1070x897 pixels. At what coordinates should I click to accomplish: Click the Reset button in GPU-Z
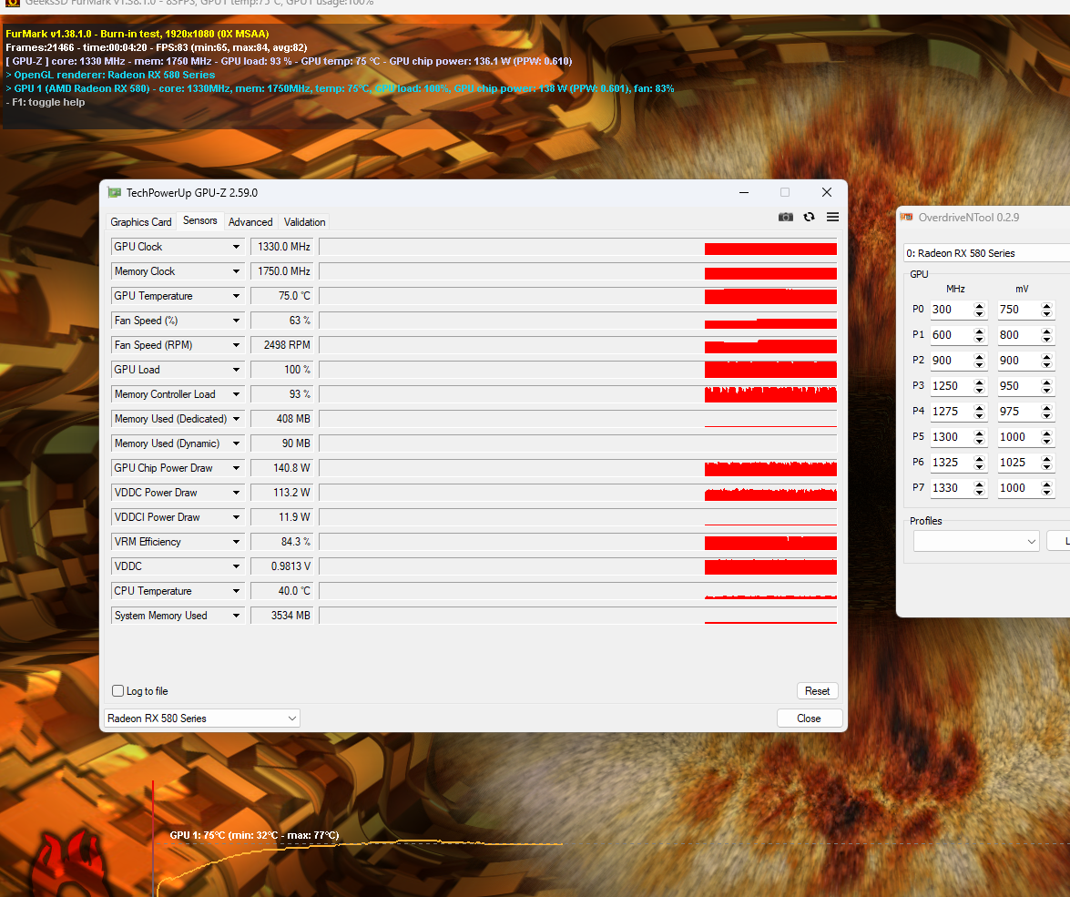(x=818, y=691)
